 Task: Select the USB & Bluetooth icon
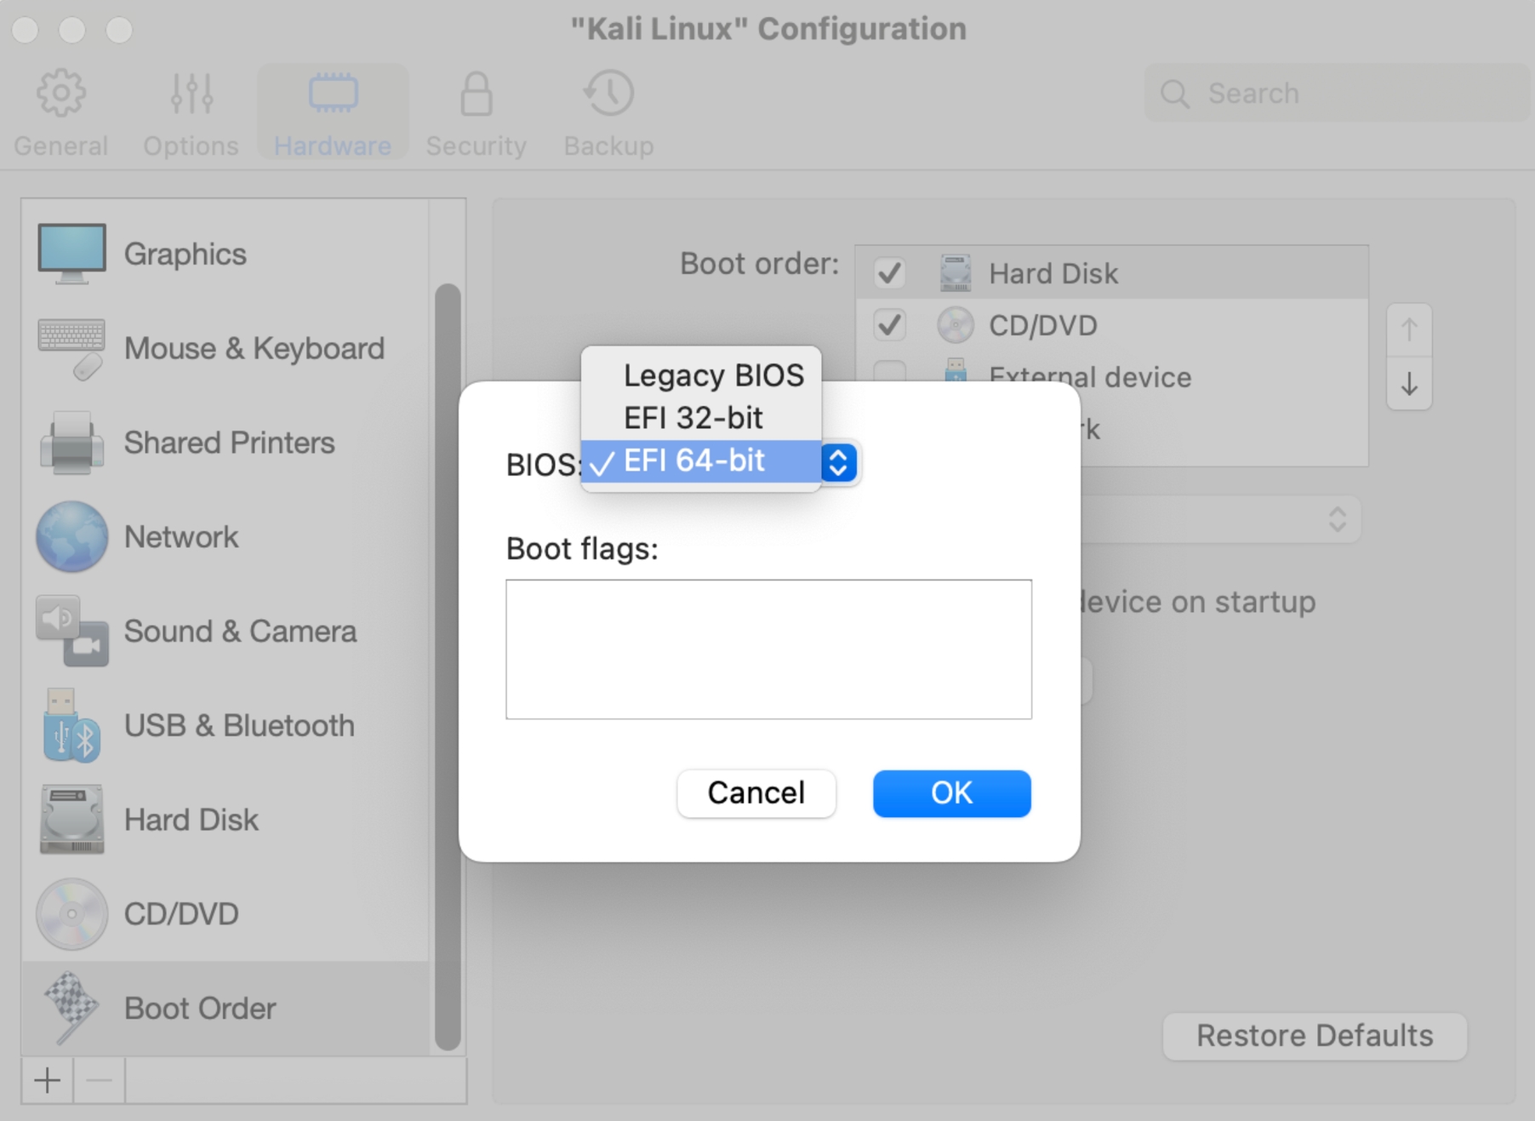71,726
